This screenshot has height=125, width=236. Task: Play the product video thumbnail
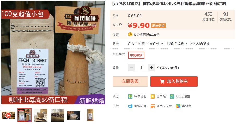[x=8, y=115]
